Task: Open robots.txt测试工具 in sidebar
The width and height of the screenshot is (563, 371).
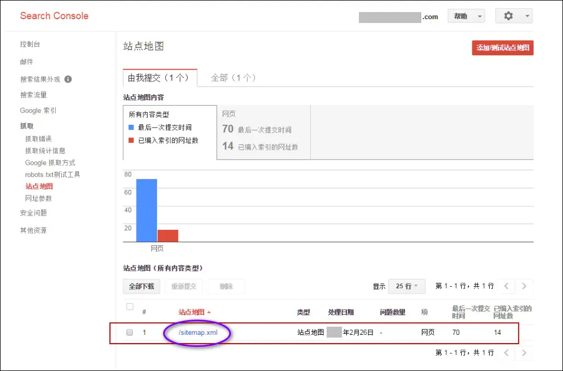Action: pyautogui.click(x=53, y=175)
